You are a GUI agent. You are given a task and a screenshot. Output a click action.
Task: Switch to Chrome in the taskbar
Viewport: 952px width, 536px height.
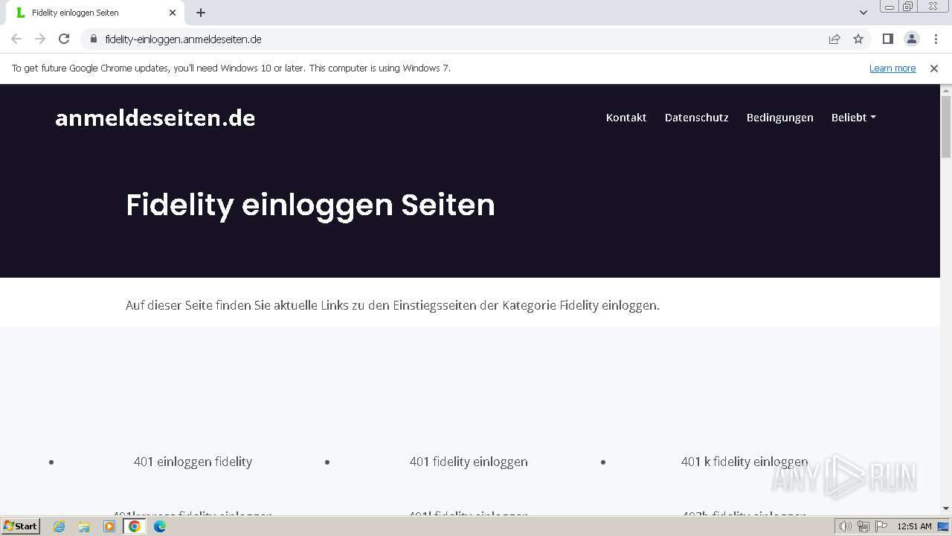click(135, 526)
